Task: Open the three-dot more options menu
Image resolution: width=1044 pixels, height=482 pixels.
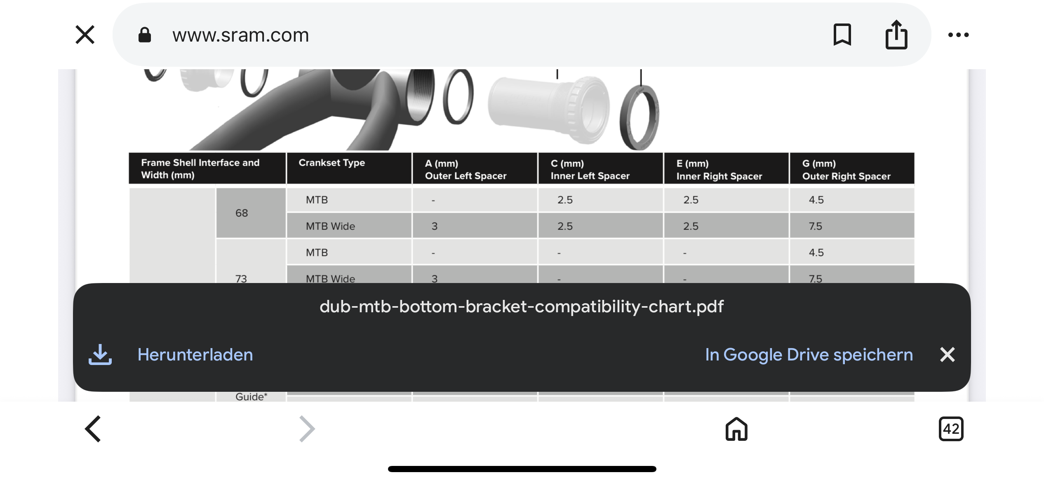Action: click(958, 35)
